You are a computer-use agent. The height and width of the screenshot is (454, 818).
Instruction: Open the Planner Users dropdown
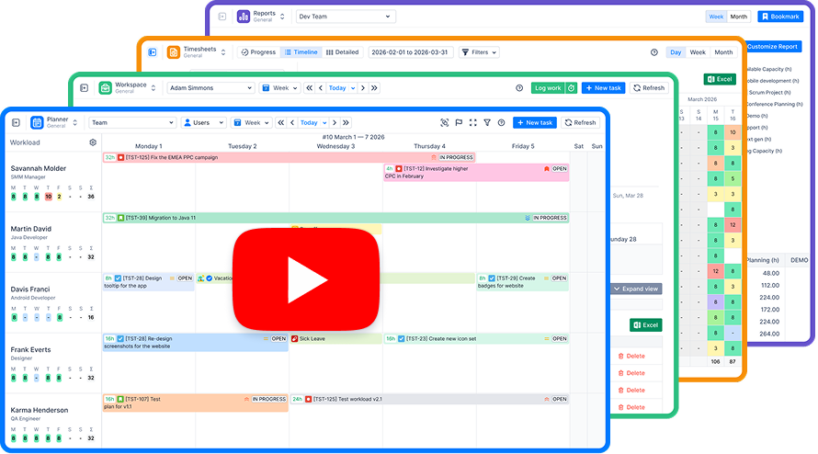click(203, 122)
